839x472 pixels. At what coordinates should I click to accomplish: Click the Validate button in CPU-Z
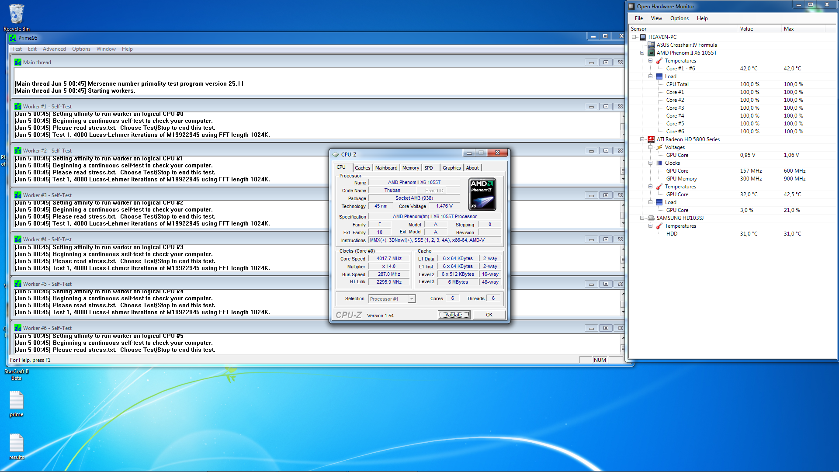(x=454, y=315)
